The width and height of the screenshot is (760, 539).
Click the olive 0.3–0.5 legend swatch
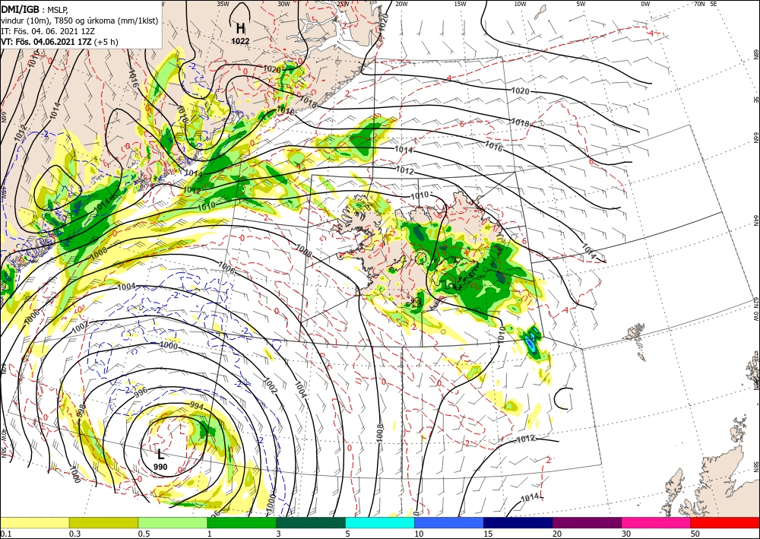click(x=103, y=522)
